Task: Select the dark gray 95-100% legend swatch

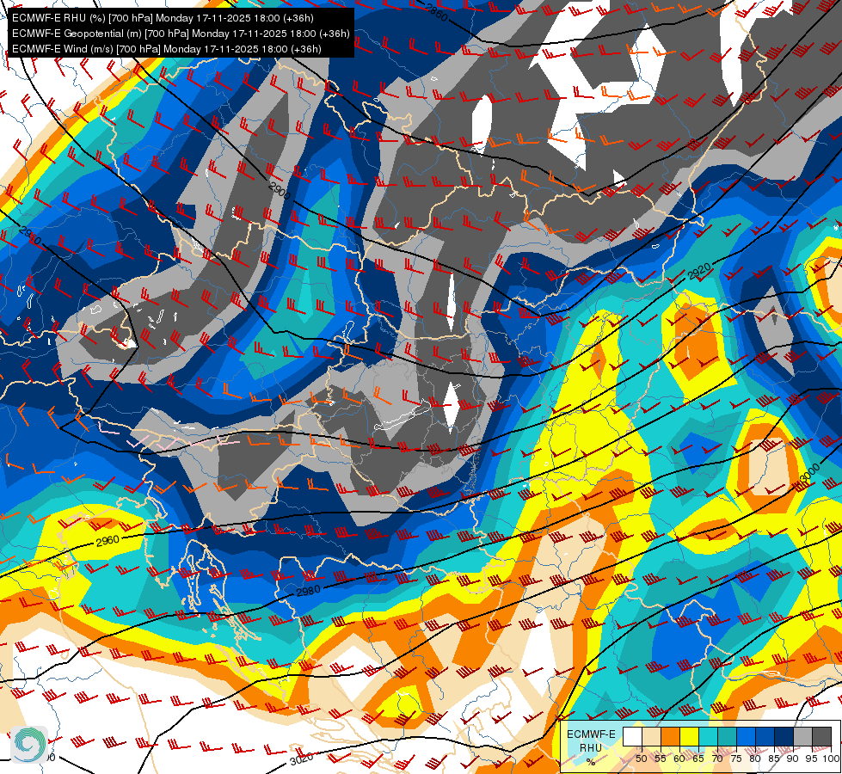Action: (x=821, y=736)
